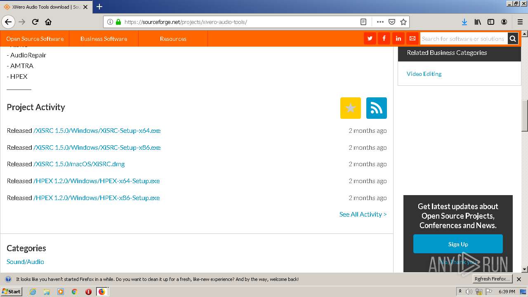
Task: Open the Firefox hamburger menu
Action: point(520,22)
